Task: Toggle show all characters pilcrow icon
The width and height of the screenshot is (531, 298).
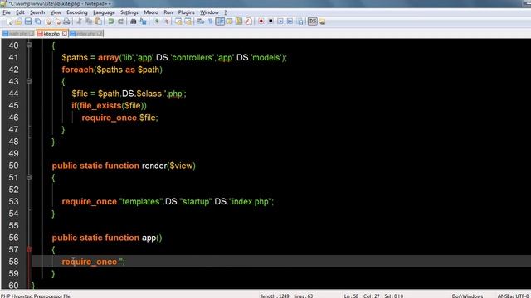Action: pos(210,22)
